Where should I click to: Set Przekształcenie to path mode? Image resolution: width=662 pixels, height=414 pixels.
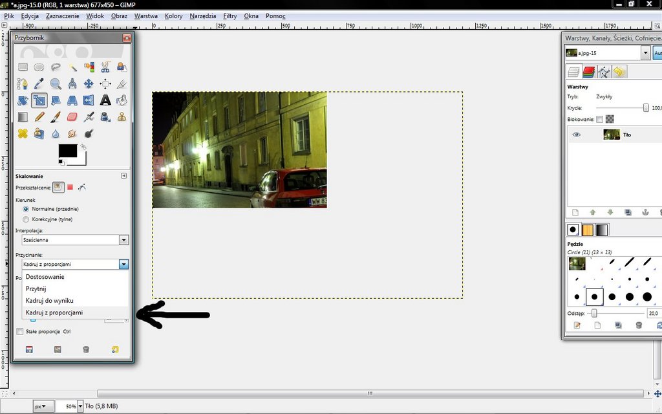82,187
